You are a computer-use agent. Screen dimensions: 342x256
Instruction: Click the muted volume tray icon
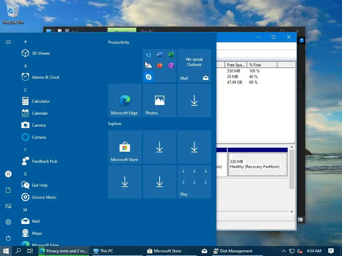click(300, 251)
